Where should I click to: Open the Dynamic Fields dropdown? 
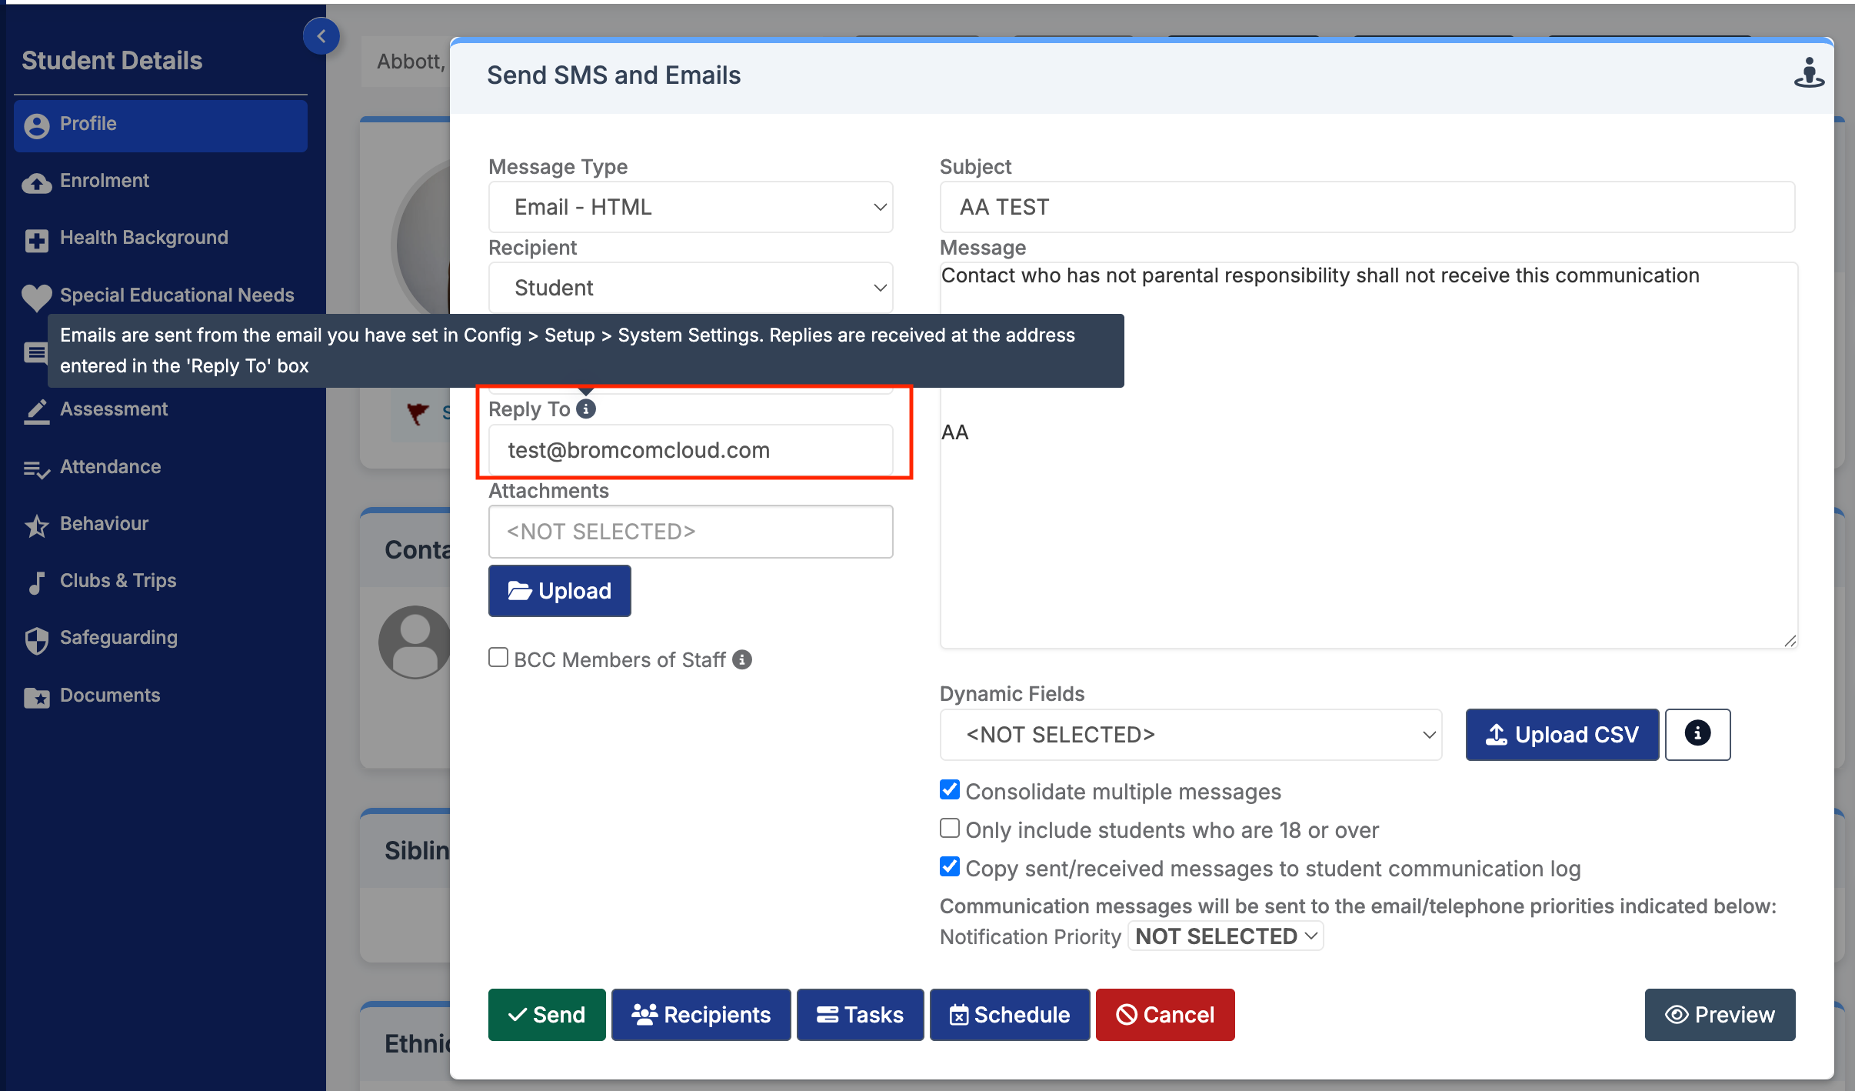(1191, 735)
